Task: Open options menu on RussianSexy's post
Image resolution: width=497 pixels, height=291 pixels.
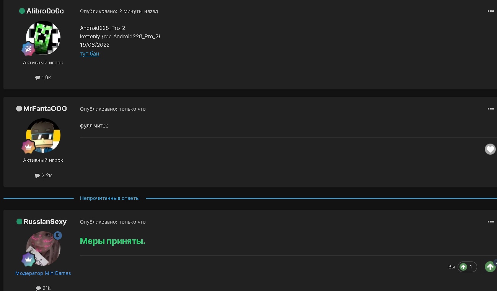Action: (x=490, y=222)
